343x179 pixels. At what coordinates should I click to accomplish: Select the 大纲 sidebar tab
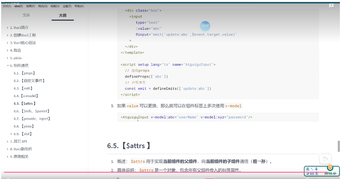(62, 15)
